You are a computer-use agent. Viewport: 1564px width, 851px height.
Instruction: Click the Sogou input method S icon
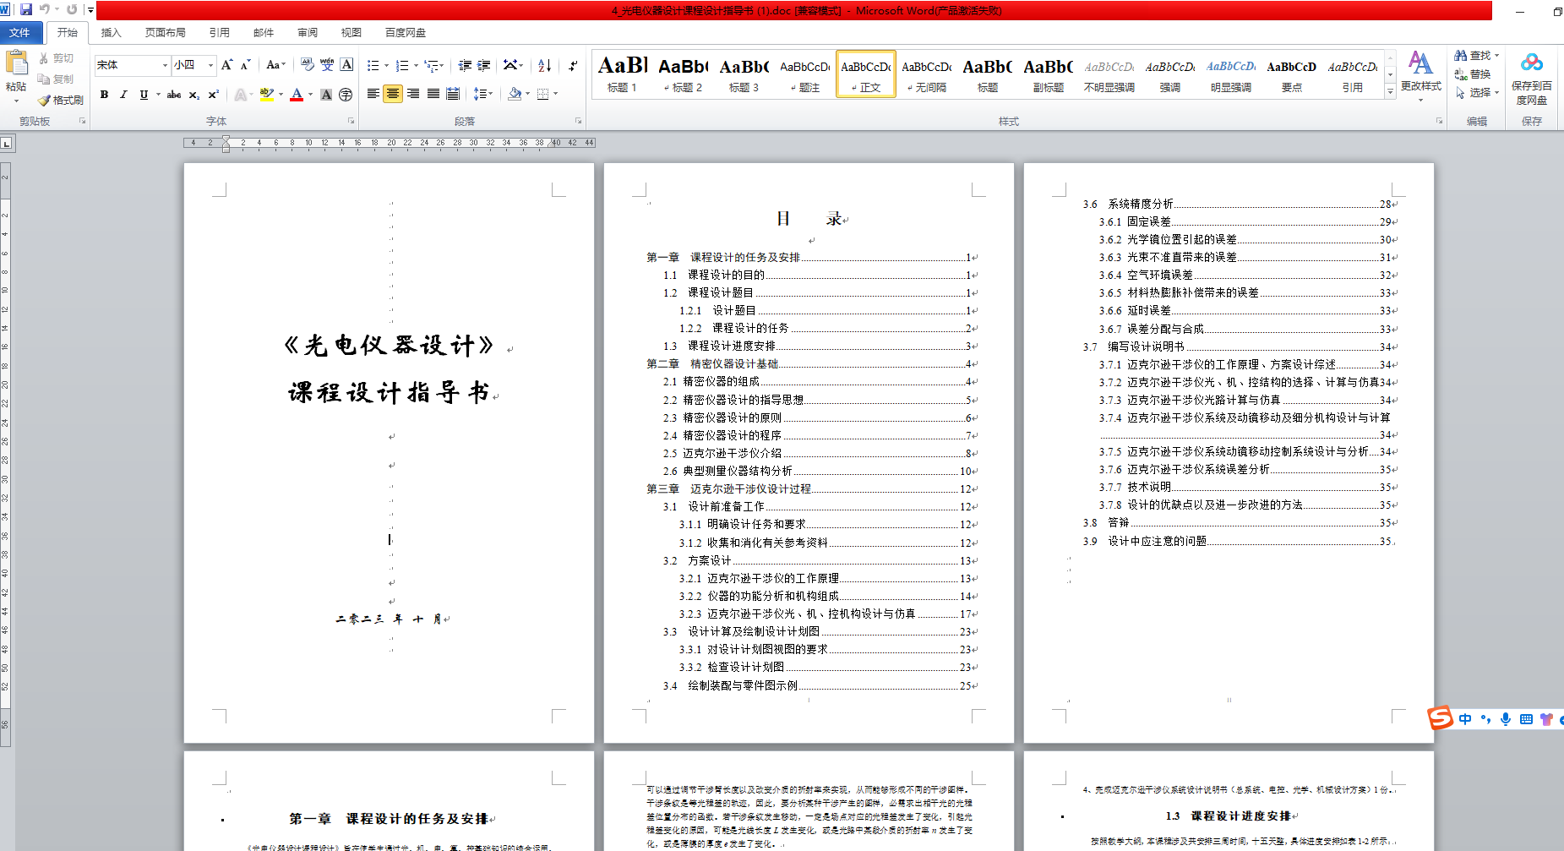click(1440, 718)
